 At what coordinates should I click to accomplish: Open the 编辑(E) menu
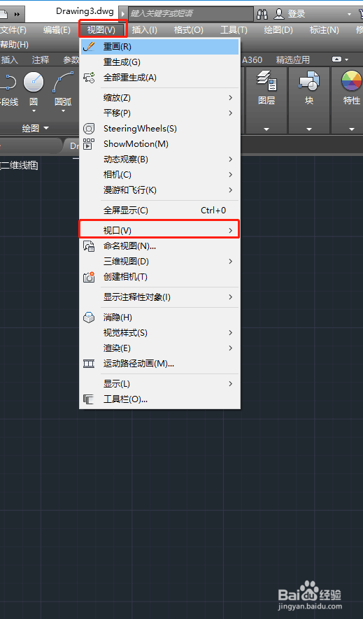[57, 30]
